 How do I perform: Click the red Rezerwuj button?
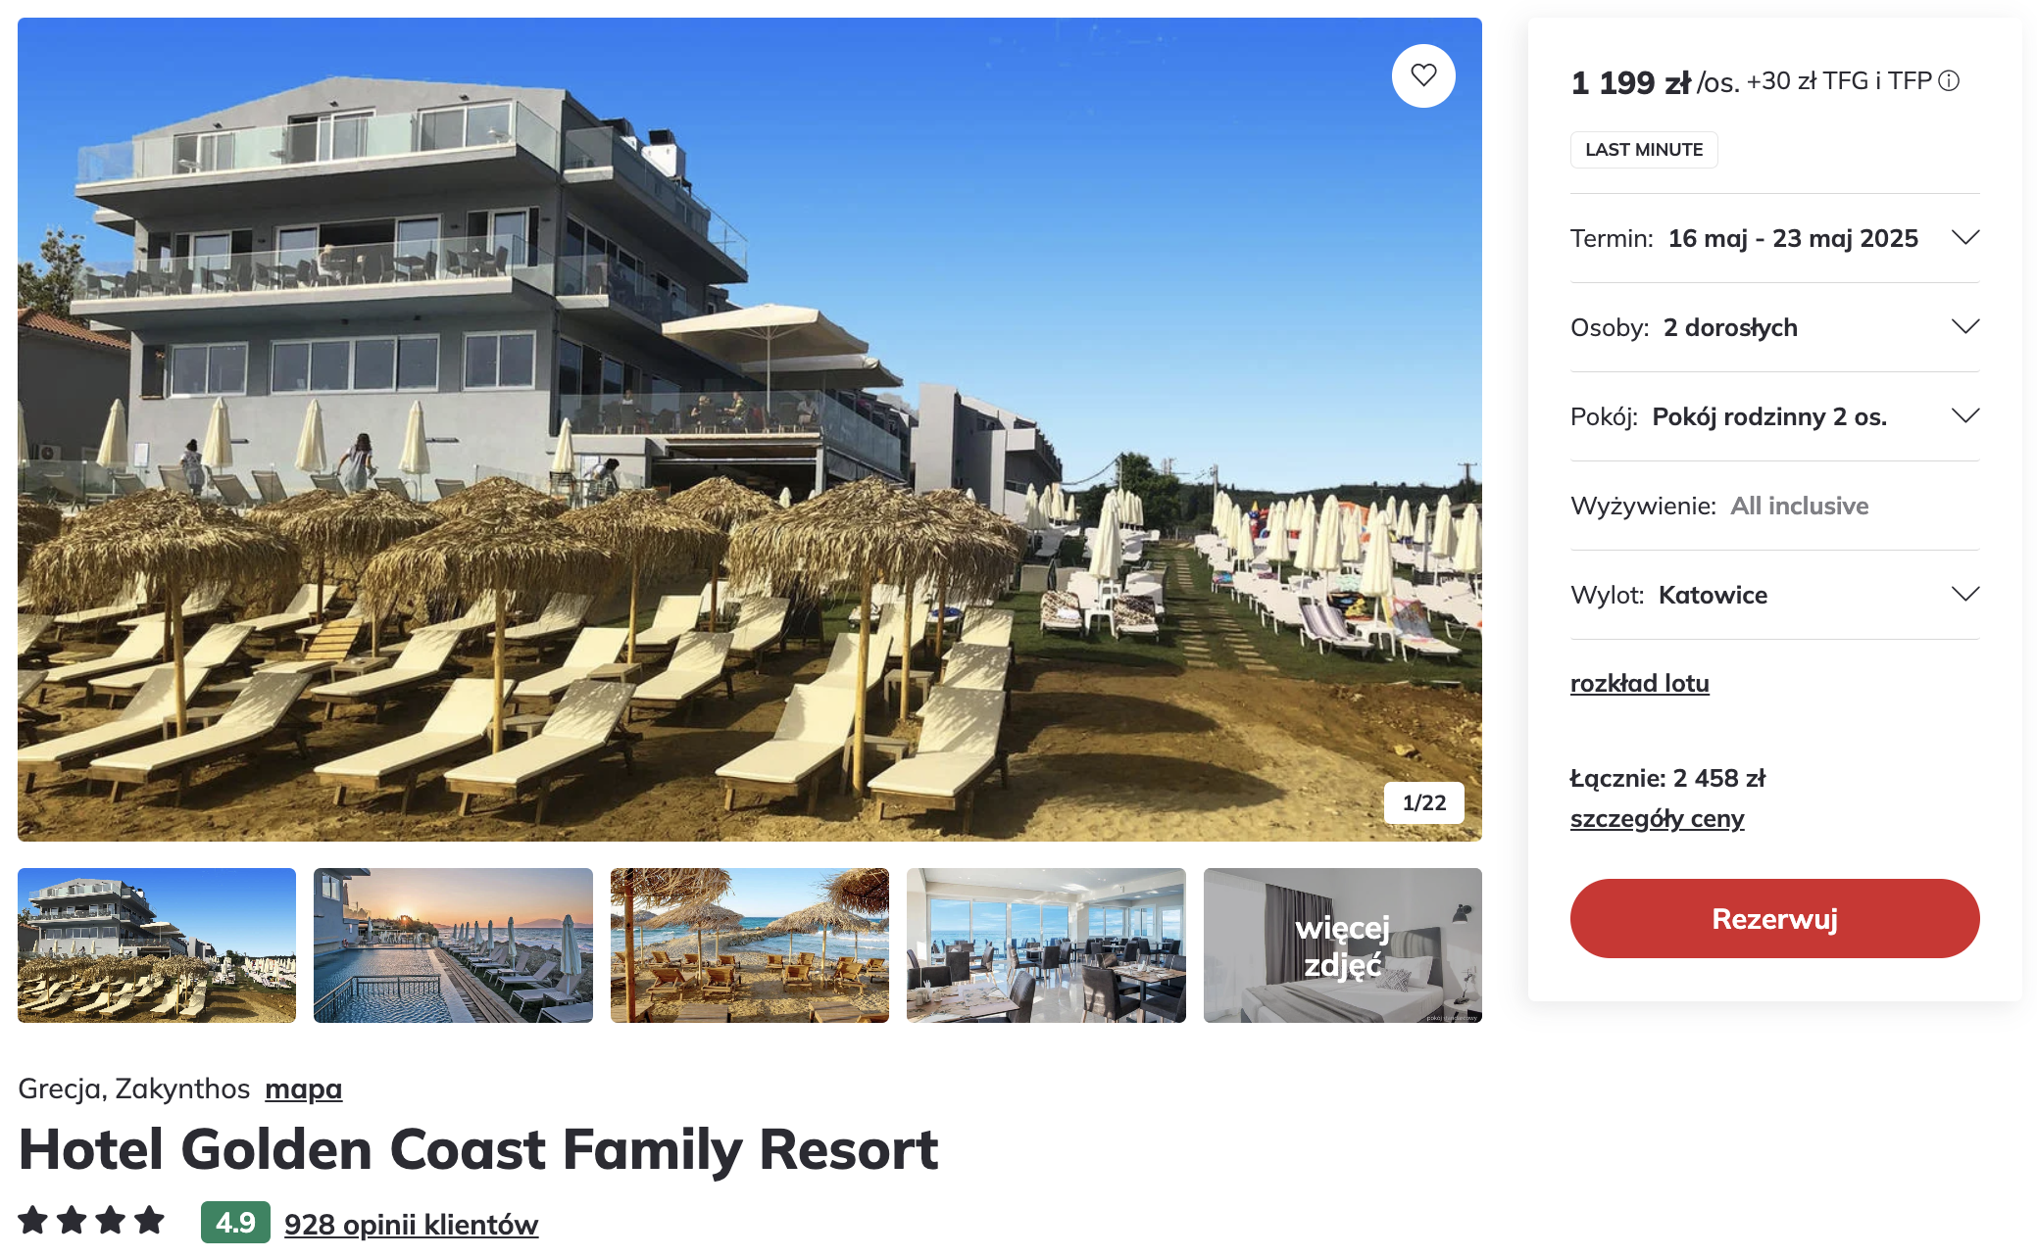[x=1774, y=918]
